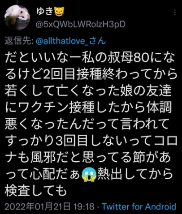The width and height of the screenshot is (182, 214).
Task: Open the @allthatlove_ reply-to mention
Action: [71, 41]
